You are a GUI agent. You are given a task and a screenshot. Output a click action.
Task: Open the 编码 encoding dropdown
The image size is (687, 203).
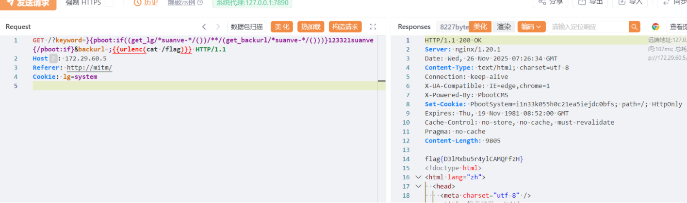[x=532, y=27]
